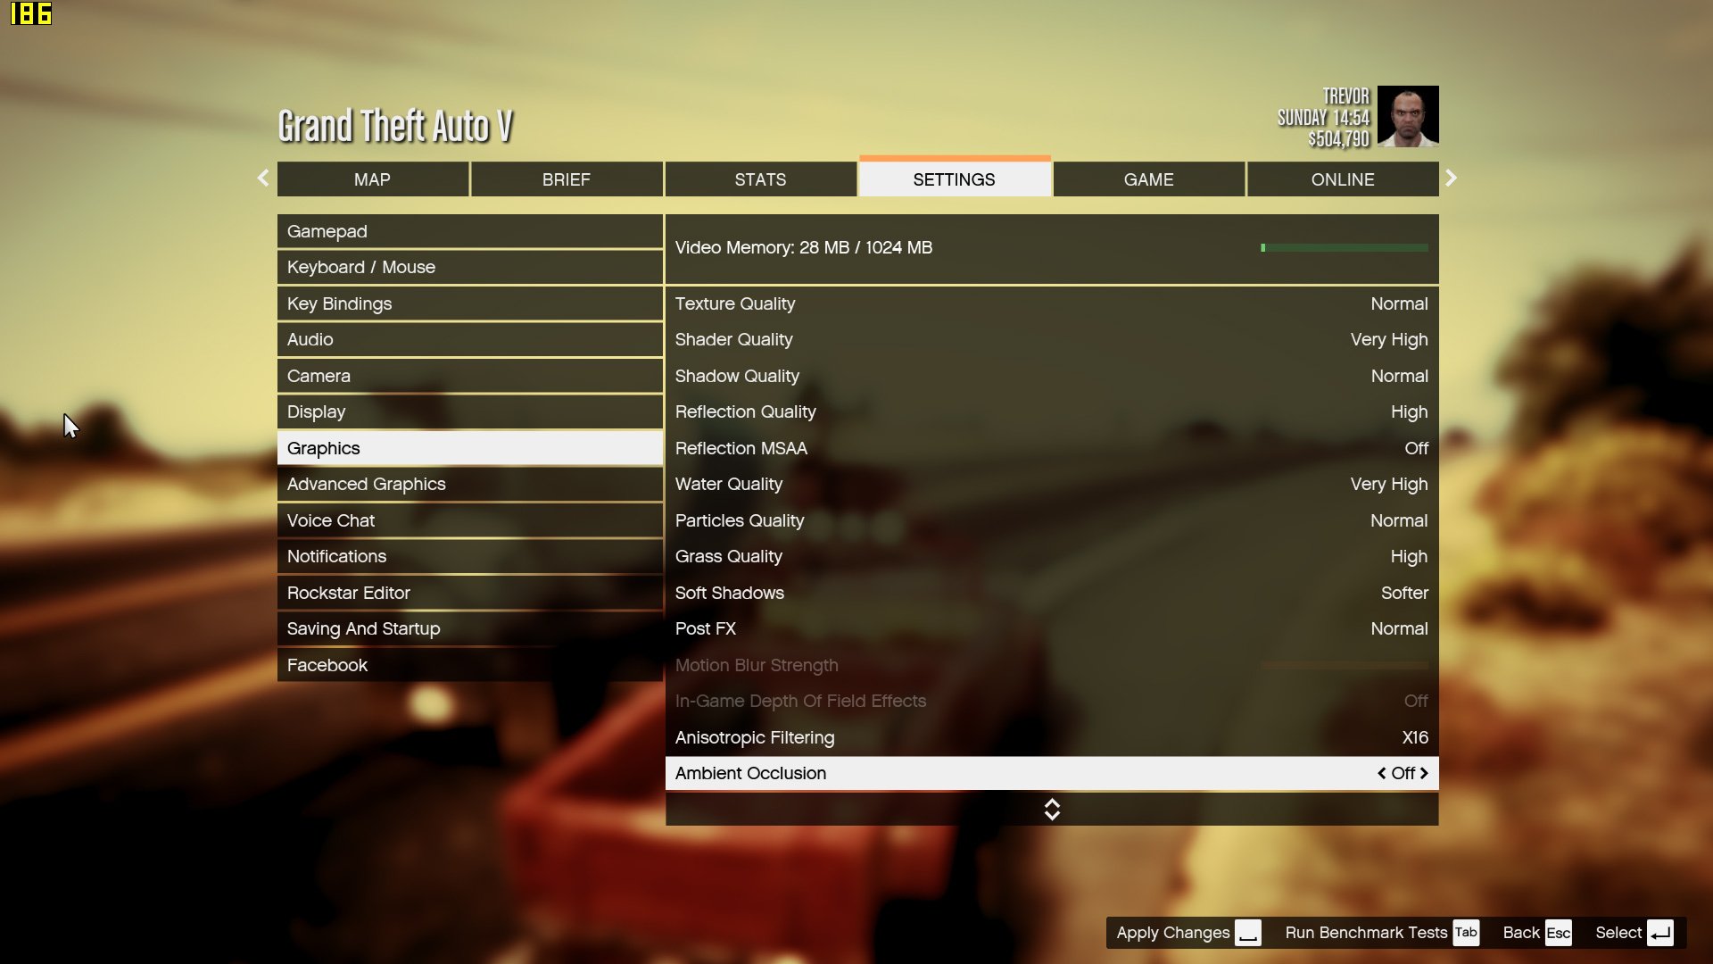Scroll down the graphics settings list
This screenshot has width=1713, height=964.
click(x=1051, y=815)
